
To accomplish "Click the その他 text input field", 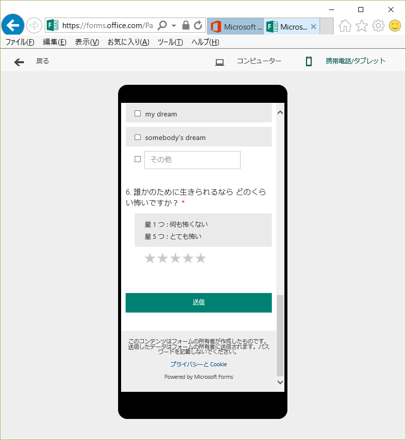I will coord(192,160).
